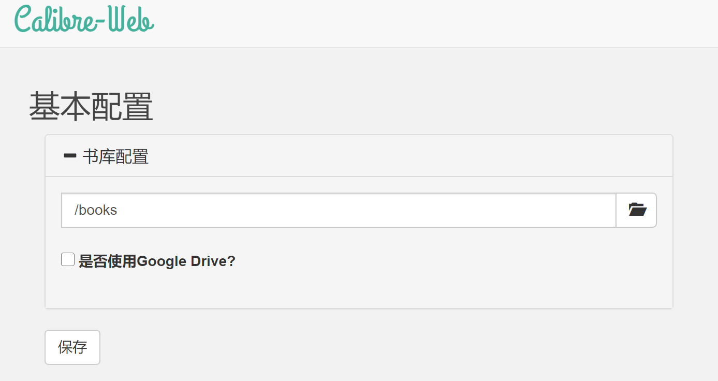
Task: Click the minus icon beside 书库配置
Action: [69, 155]
